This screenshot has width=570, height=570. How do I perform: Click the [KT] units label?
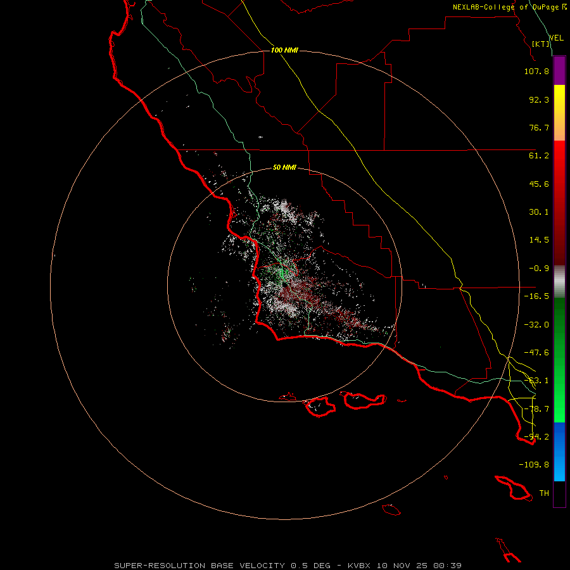[x=541, y=44]
